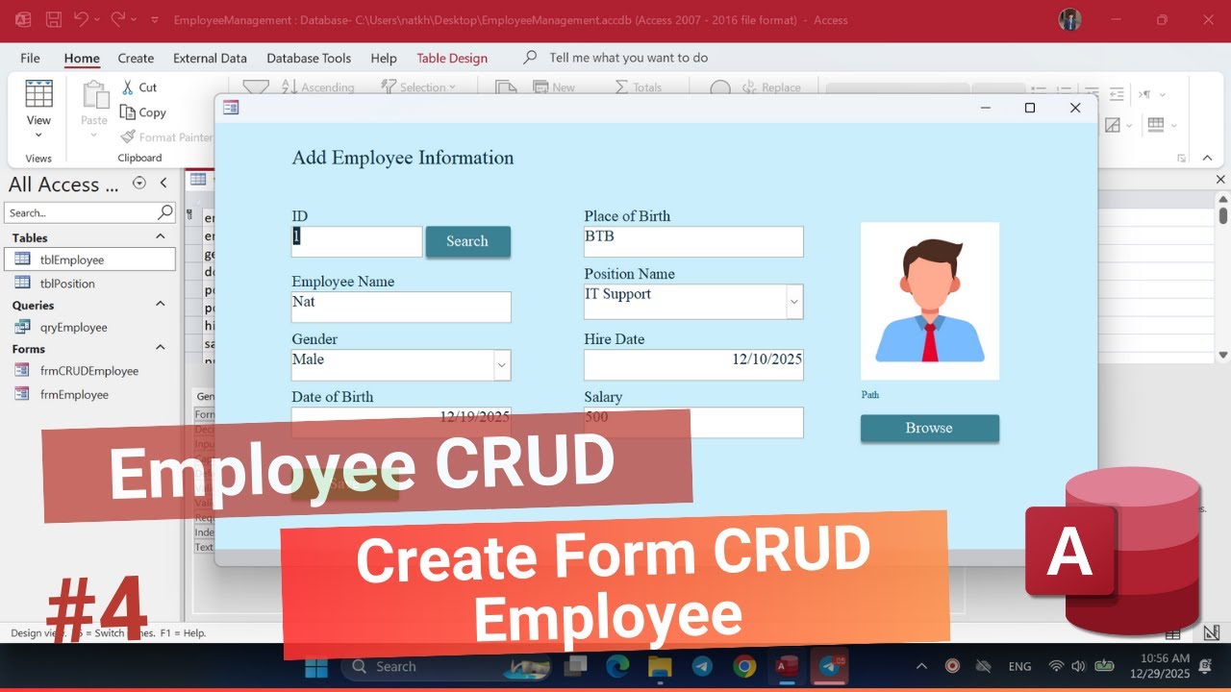The height and width of the screenshot is (692, 1231).
Task: Switch to the Database Tools tab
Action: pyautogui.click(x=309, y=58)
